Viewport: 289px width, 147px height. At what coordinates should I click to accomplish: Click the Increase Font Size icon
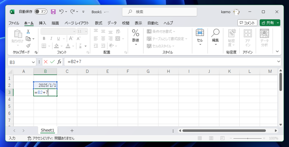[71, 38]
